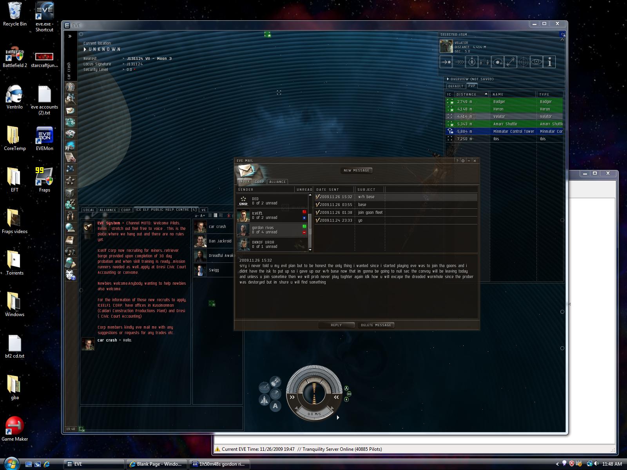Click the Tactical overlay icon on HUD
Screen dimensions: 627x470
(264, 387)
